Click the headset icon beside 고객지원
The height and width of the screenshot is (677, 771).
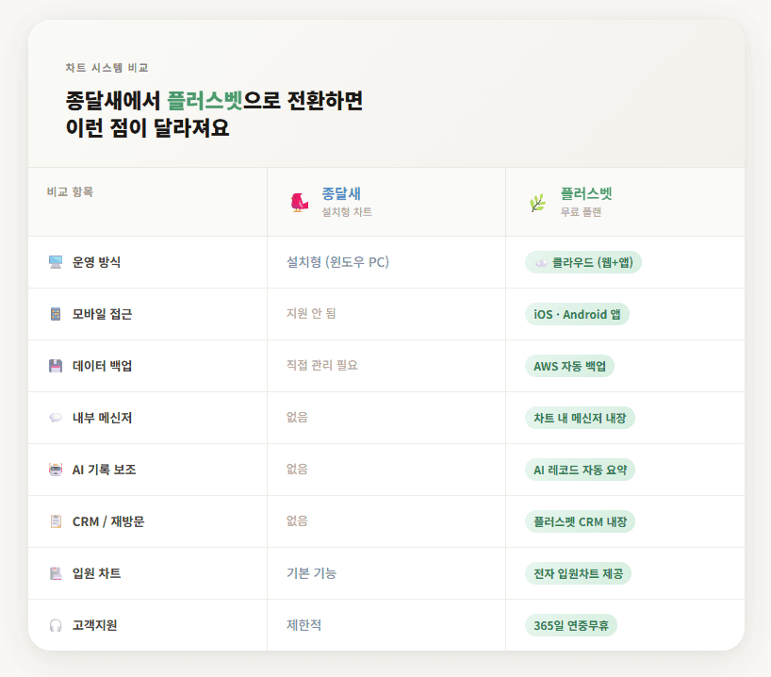[x=56, y=625]
